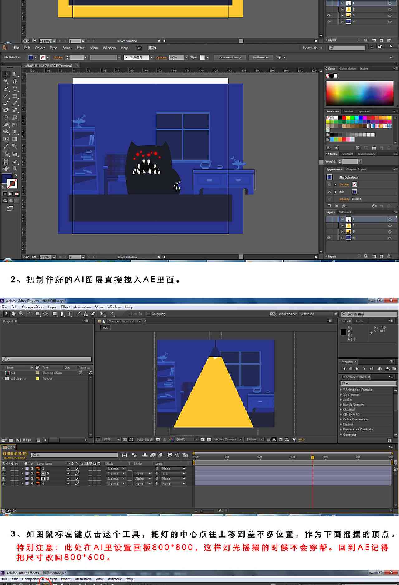This screenshot has height=585, width=399.
Task: Start RAM Preview in the Preview panel
Action: pos(395,369)
